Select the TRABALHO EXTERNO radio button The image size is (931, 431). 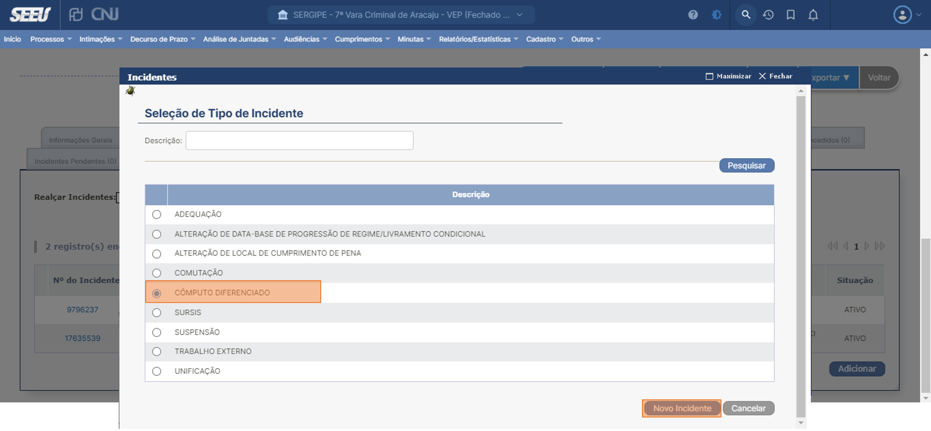pyautogui.click(x=156, y=351)
